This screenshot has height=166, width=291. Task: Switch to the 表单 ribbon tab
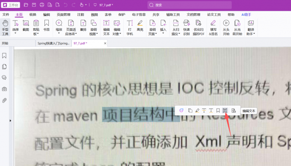click(108, 15)
